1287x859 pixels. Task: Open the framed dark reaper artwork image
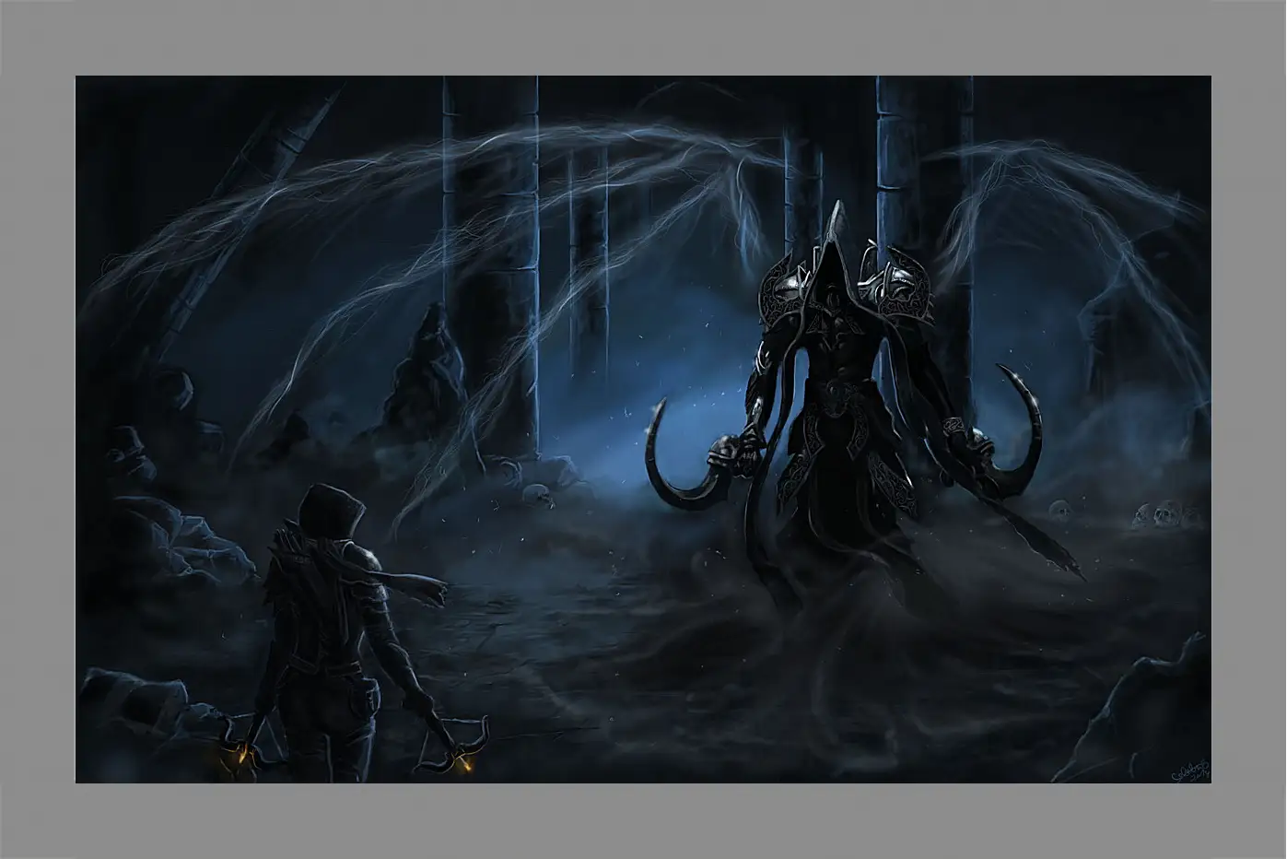[643, 429]
